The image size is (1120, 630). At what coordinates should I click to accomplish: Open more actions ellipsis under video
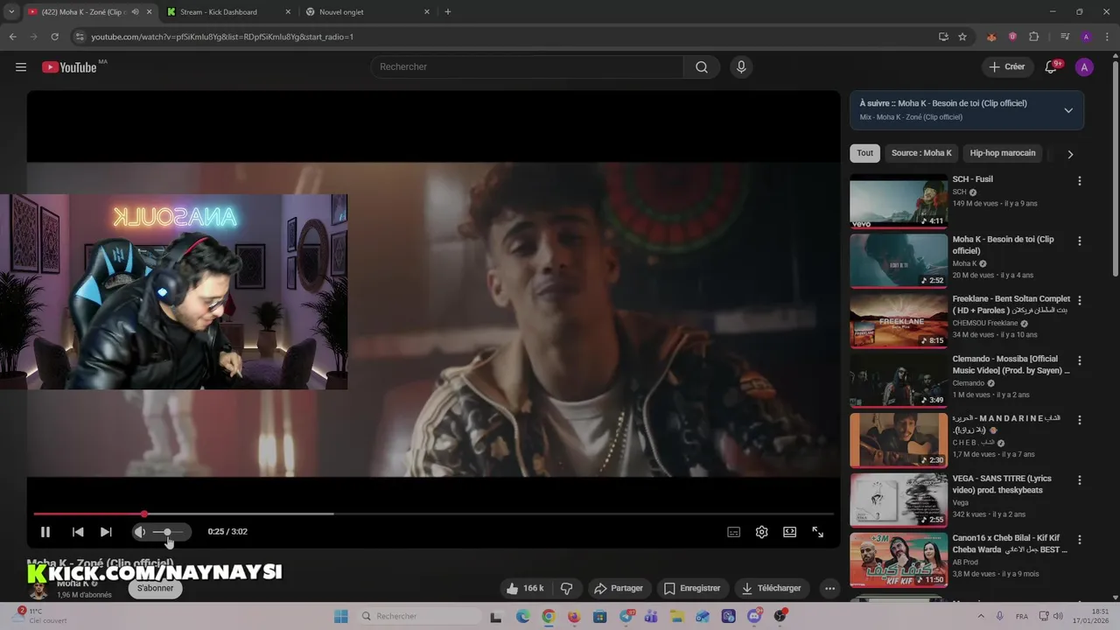829,589
